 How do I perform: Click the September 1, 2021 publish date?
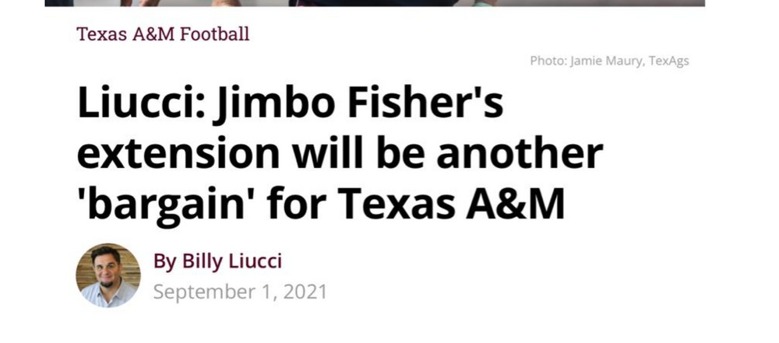[x=240, y=292]
